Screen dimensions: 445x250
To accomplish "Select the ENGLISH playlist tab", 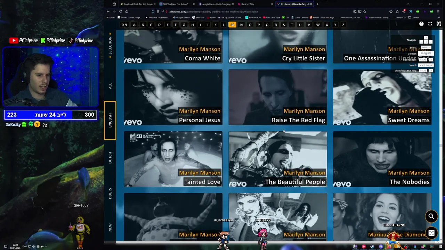I will (x=110, y=120).
